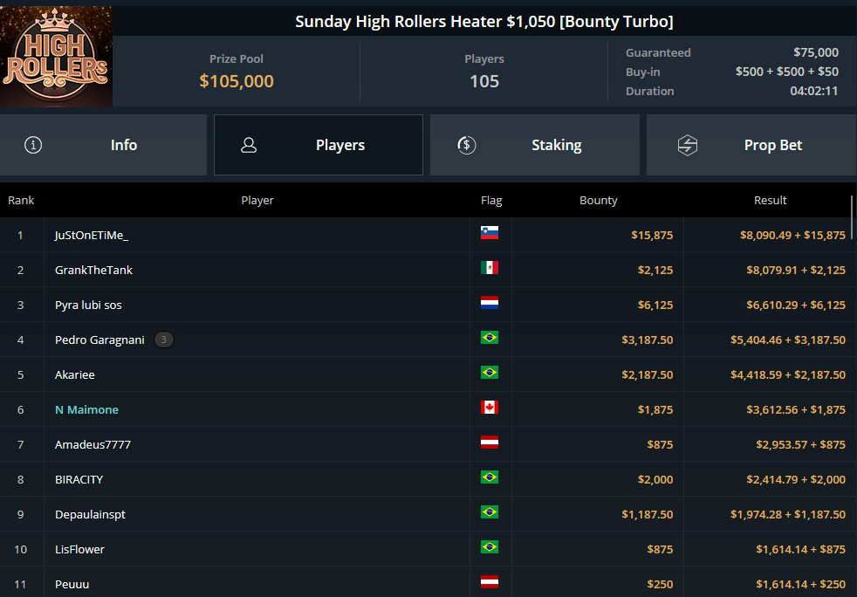
Task: Click result $1,974.28 + $1,187.50
Action: coord(787,514)
